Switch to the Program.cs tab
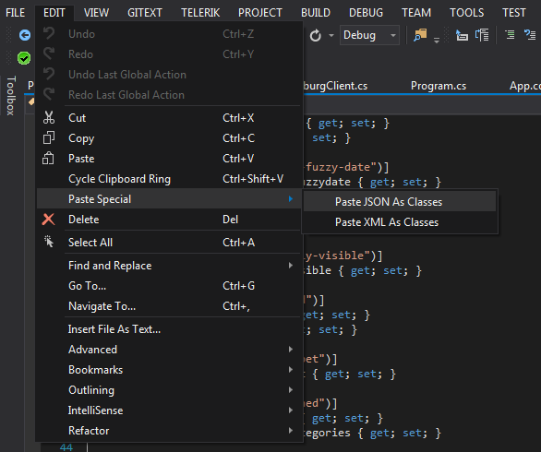The image size is (541, 452). pyautogui.click(x=439, y=86)
